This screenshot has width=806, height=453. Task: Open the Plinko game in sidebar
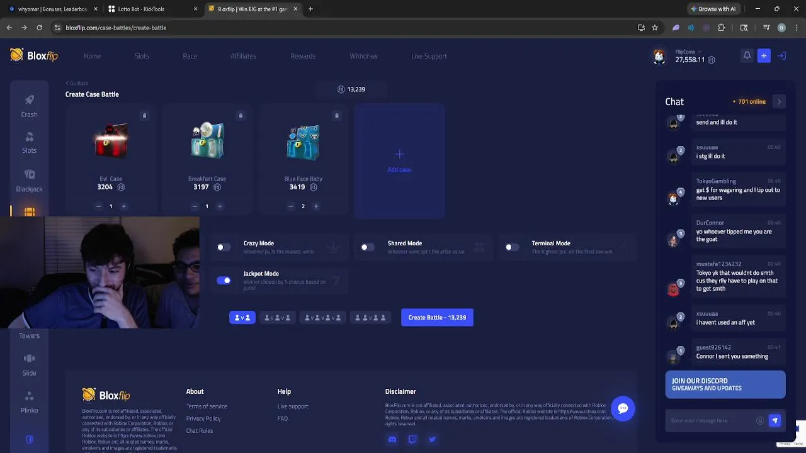[29, 403]
